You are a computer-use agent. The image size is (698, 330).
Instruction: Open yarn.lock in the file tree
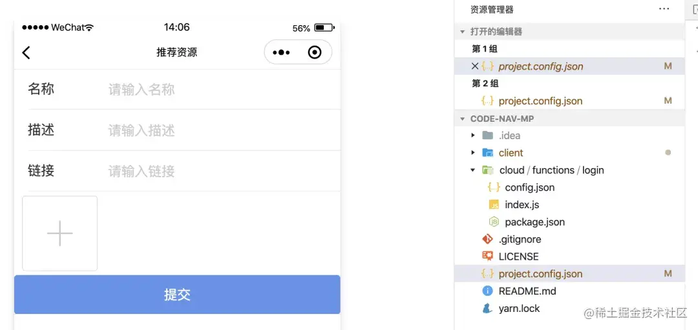click(x=519, y=308)
